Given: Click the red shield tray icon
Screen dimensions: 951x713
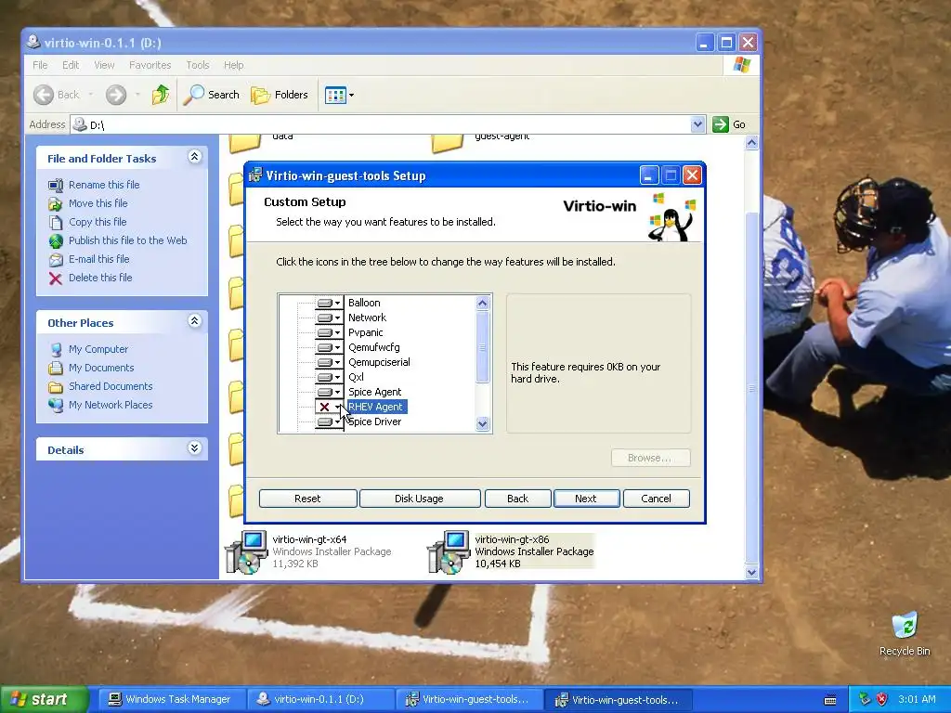Looking at the screenshot, I should click(x=882, y=700).
